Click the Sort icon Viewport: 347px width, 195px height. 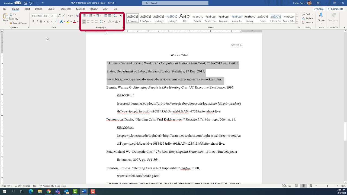point(115,16)
